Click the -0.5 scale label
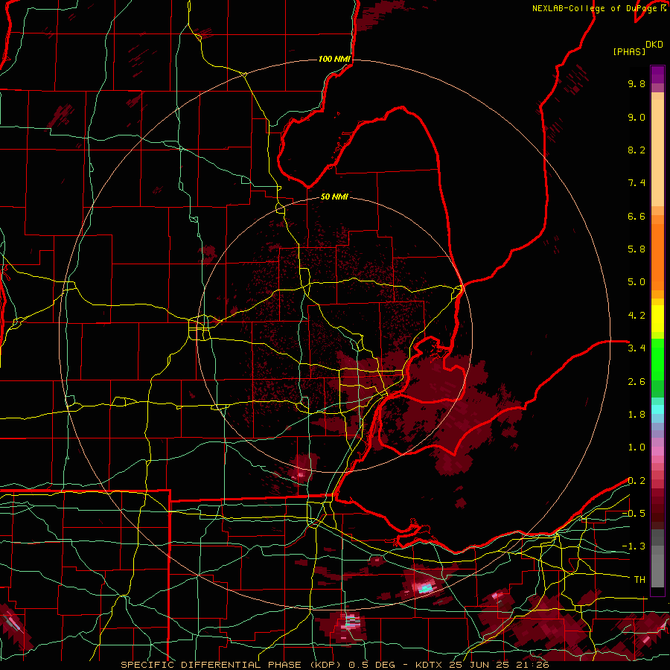The height and width of the screenshot is (670, 670). pos(634,513)
